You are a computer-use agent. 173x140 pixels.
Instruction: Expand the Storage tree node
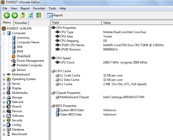click(4, 98)
